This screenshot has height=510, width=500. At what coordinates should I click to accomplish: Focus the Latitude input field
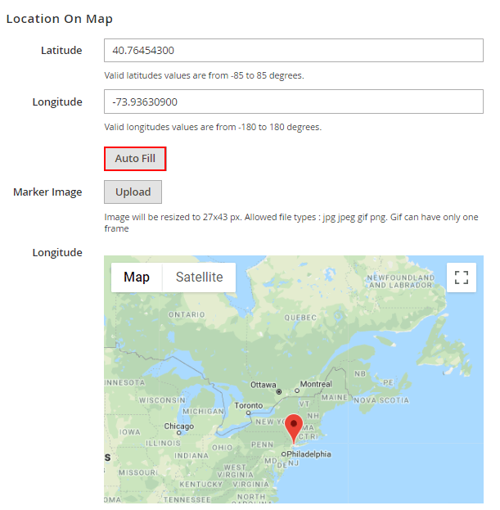(x=294, y=52)
